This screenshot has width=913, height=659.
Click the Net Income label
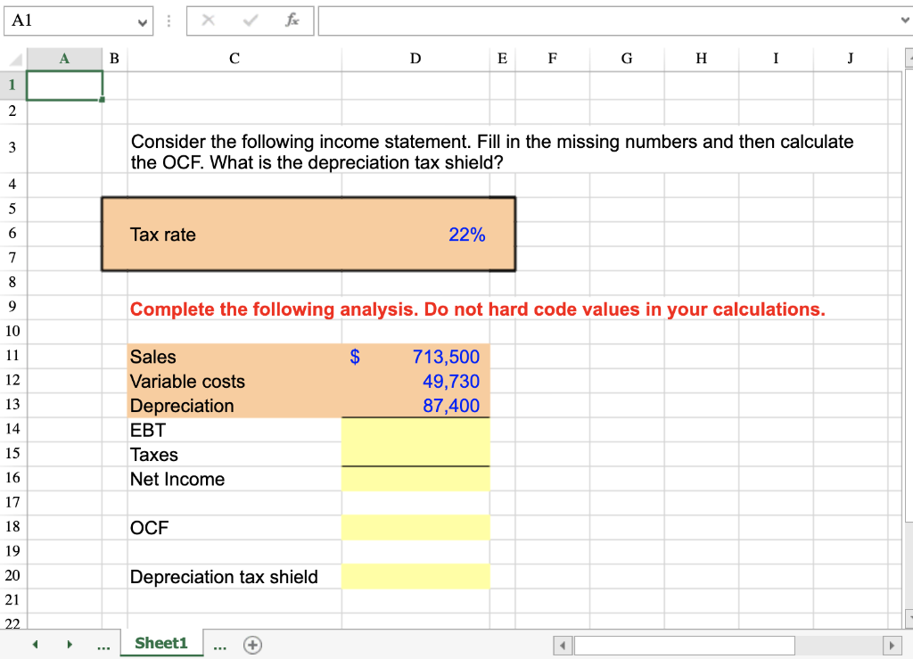177,479
